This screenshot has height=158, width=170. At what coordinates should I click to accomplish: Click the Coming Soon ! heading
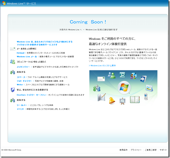[88, 22]
